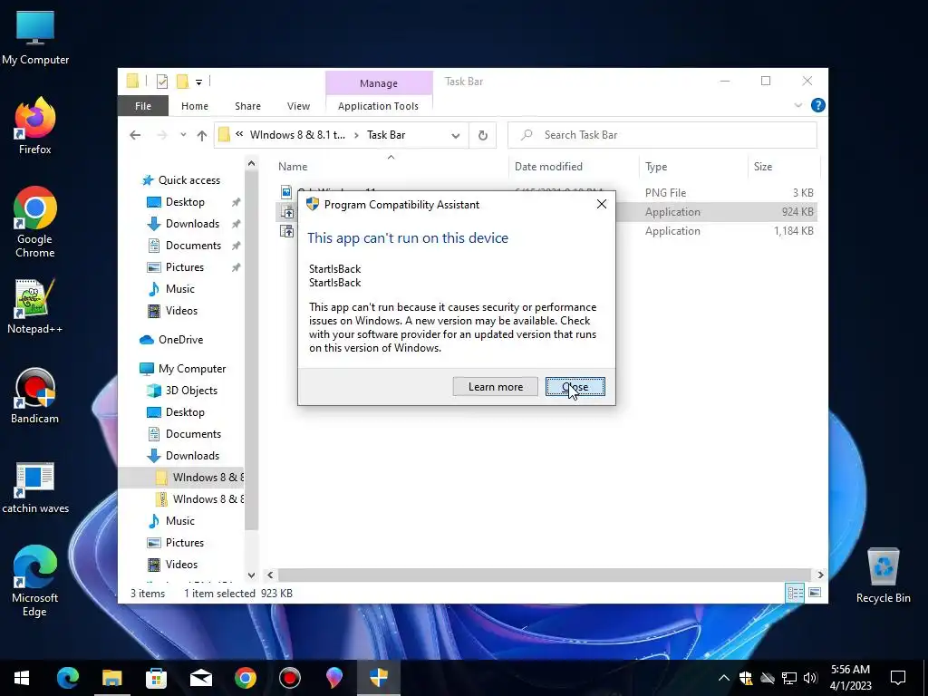Select Videos under Quick access
This screenshot has height=696, width=928.
[x=181, y=311]
